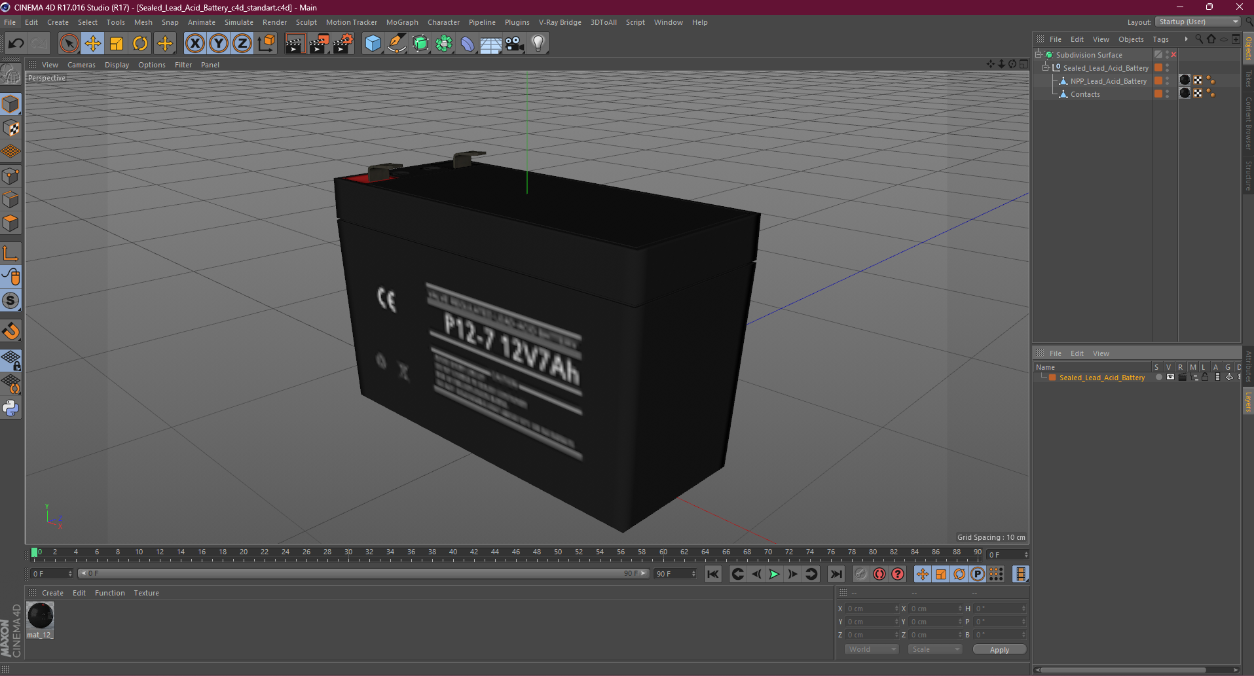The width and height of the screenshot is (1254, 676).
Task: Enable the Axis mode tool
Action: [x=11, y=253]
